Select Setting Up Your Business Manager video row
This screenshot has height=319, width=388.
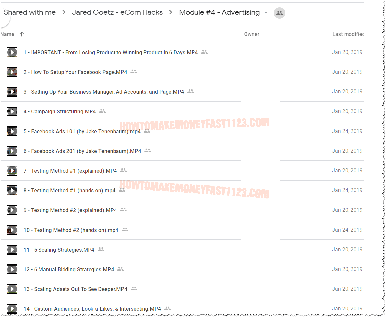tap(104, 91)
